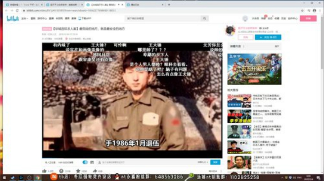Click the blue send danmaku button

tap(215, 162)
